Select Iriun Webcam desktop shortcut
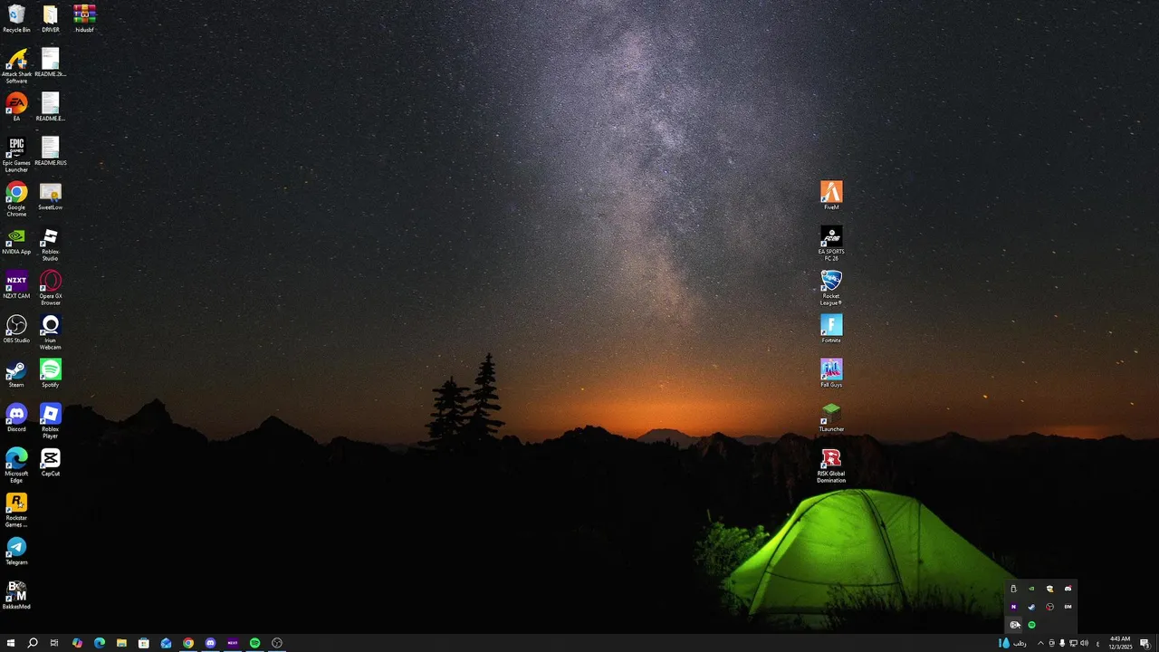The image size is (1159, 652). pyautogui.click(x=51, y=331)
